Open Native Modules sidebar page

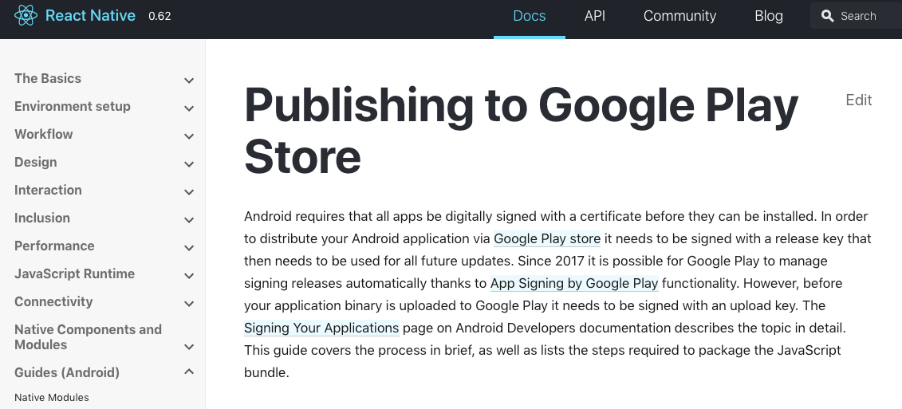(x=52, y=398)
